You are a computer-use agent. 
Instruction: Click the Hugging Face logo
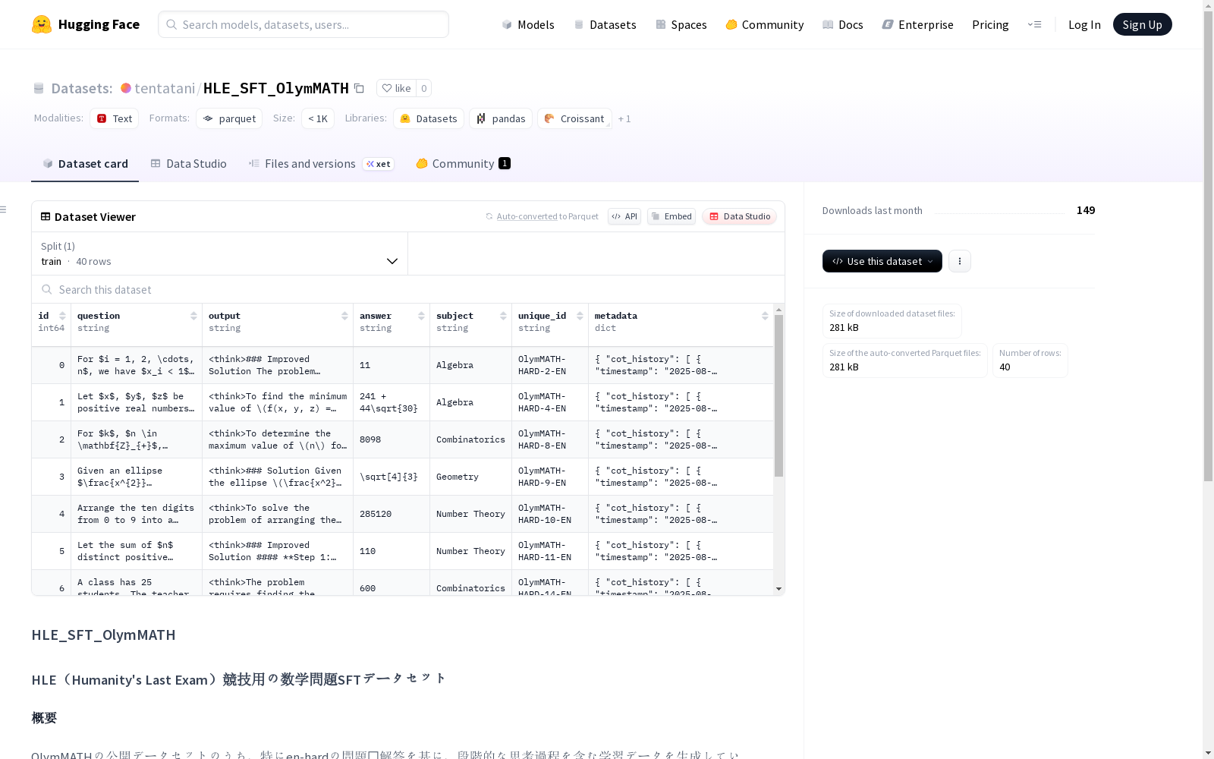coord(86,24)
